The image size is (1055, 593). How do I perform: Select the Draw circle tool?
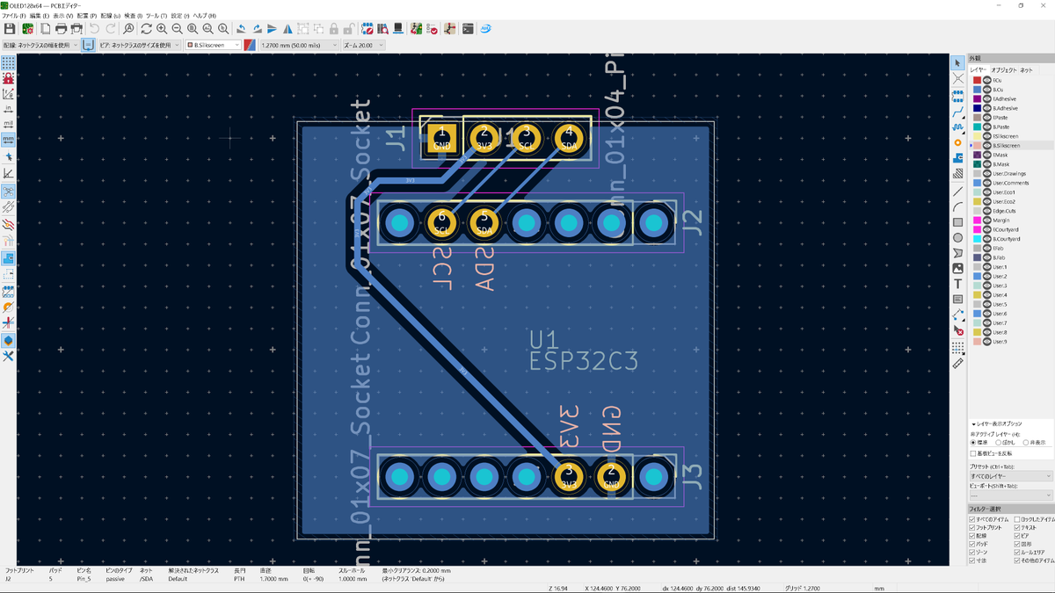[957, 237]
